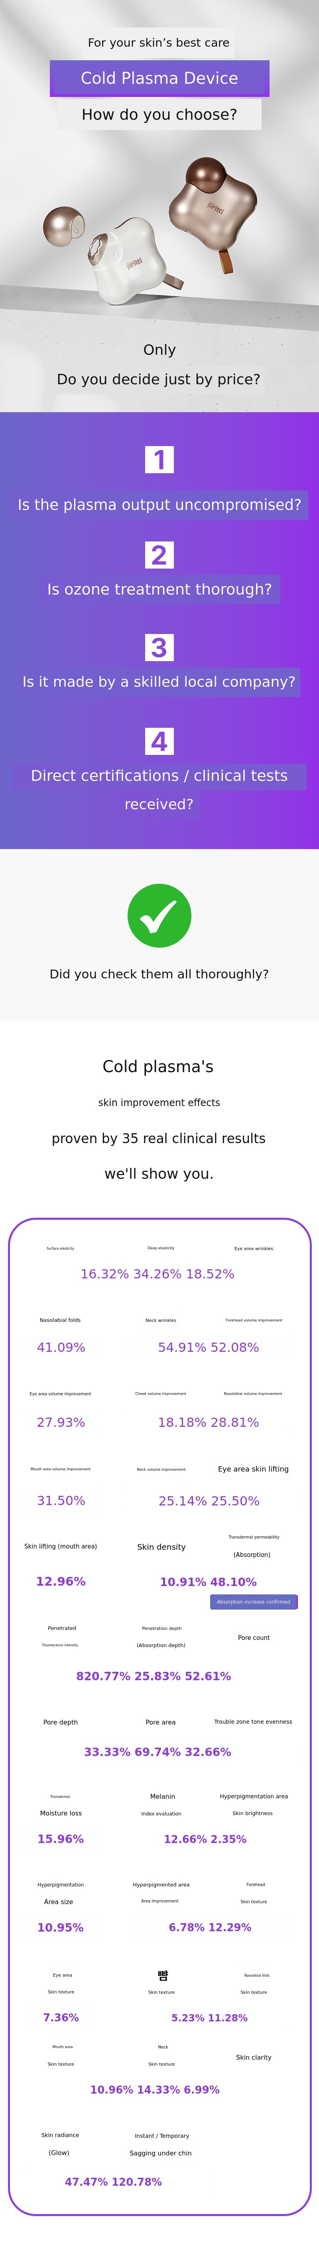The height and width of the screenshot is (2244, 319).
Task: Click the Cold Plasma Device purple banner
Action: (x=159, y=78)
